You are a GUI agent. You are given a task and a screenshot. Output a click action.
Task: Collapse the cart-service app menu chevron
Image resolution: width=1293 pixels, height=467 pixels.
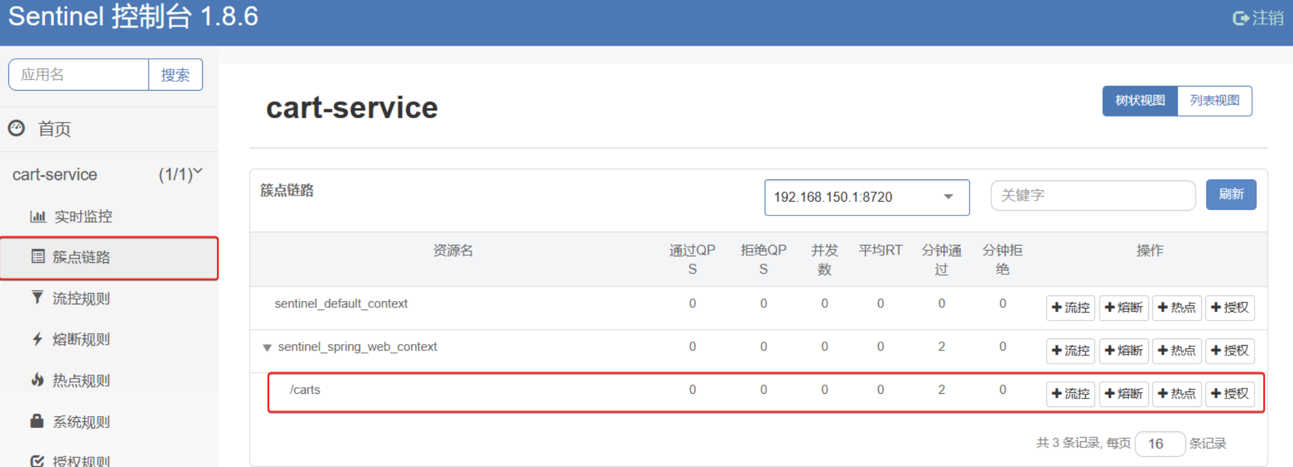(198, 172)
